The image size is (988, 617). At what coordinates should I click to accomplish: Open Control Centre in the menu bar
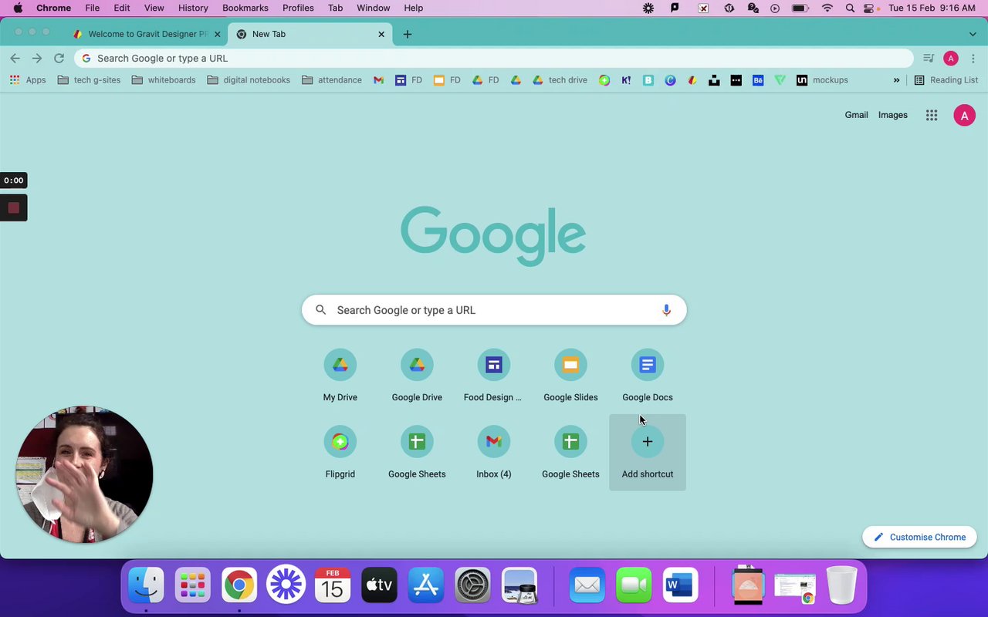click(x=870, y=8)
